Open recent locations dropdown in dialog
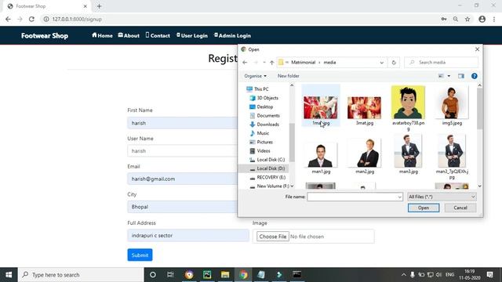The height and width of the screenshot is (282, 502). coord(264,63)
